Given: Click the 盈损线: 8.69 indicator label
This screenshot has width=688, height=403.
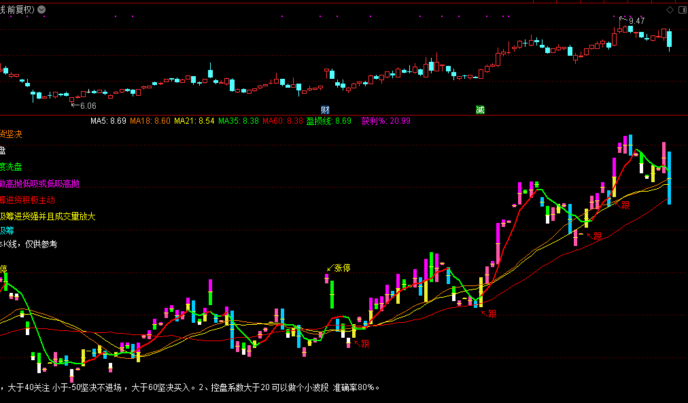Looking at the screenshot, I should 329,121.
